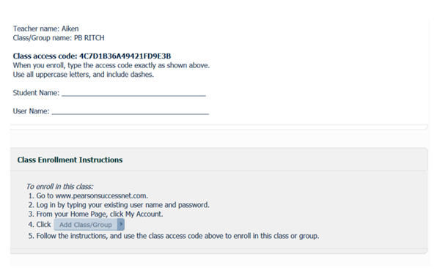The width and height of the screenshot is (440, 276).
Task: Click the User Name blank line
Action: coord(131,113)
